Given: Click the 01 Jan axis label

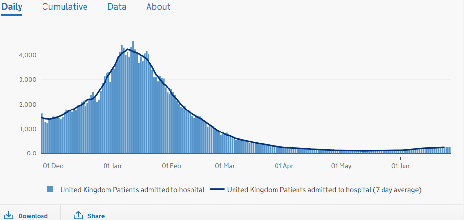Looking at the screenshot, I should (x=112, y=166).
